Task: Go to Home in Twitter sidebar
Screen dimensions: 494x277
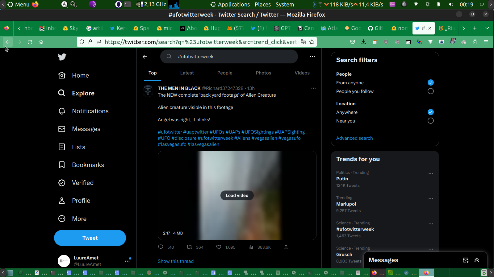Action: 73,75
